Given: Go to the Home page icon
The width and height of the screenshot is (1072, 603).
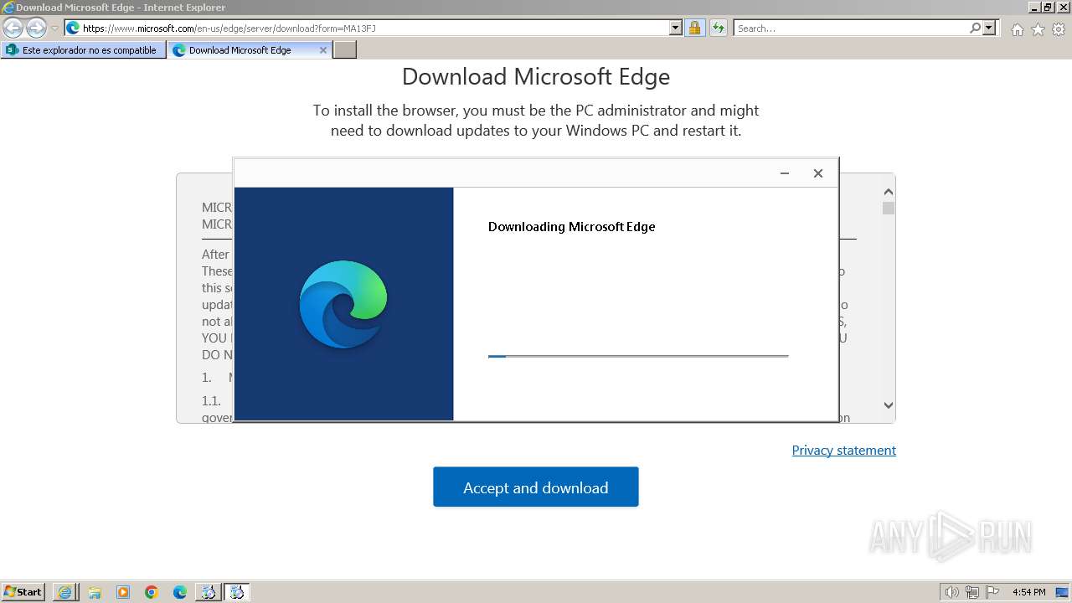Looking at the screenshot, I should [1017, 29].
